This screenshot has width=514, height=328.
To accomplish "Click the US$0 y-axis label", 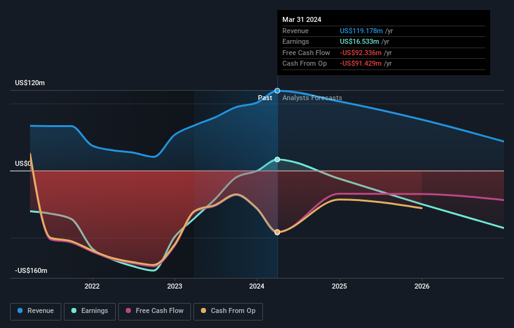I will pos(23,163).
